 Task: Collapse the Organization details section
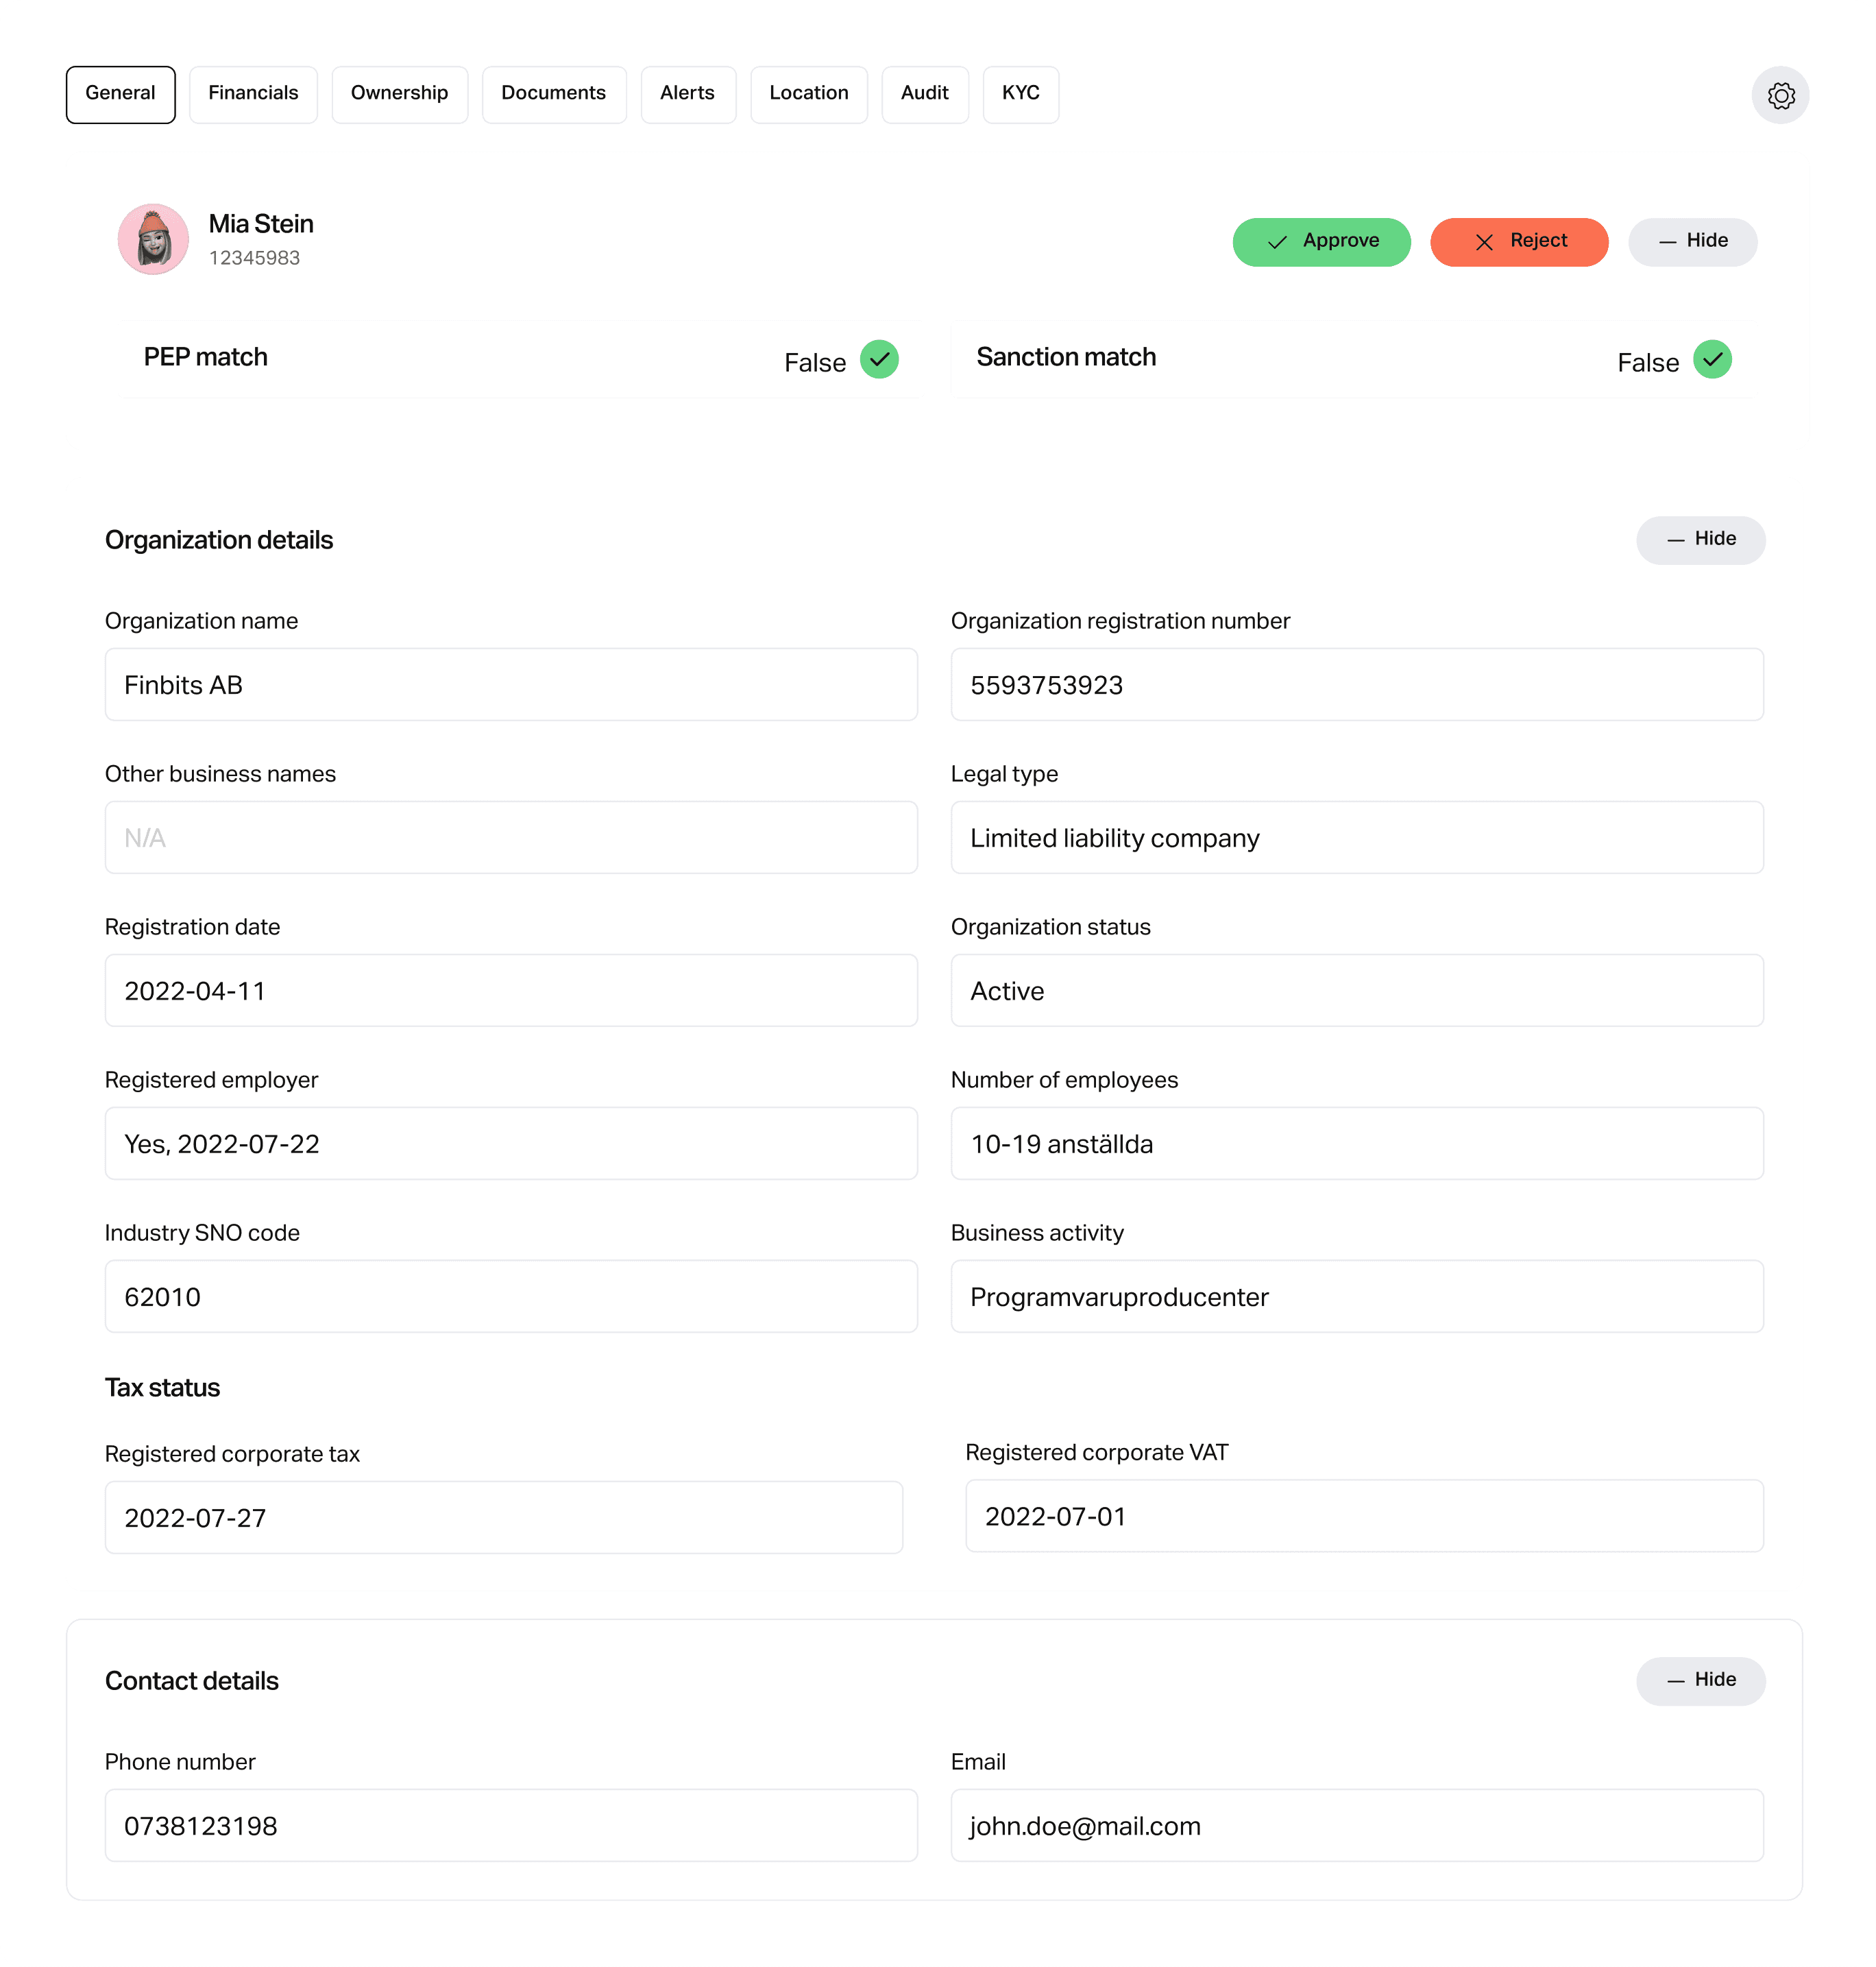coord(1700,540)
